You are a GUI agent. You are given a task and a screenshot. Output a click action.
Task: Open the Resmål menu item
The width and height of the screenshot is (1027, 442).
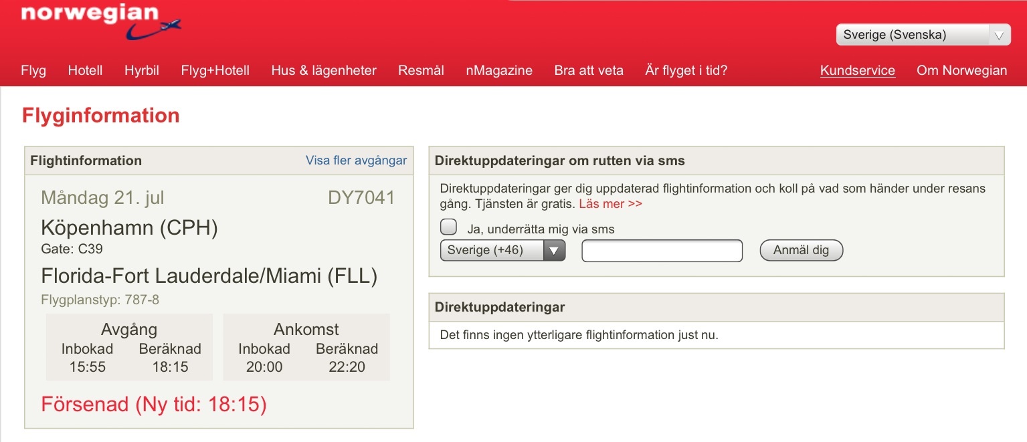421,70
